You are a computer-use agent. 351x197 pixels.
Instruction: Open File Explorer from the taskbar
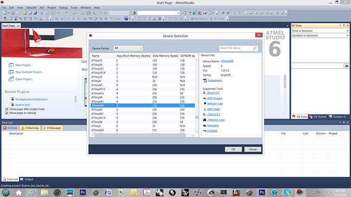44,192
